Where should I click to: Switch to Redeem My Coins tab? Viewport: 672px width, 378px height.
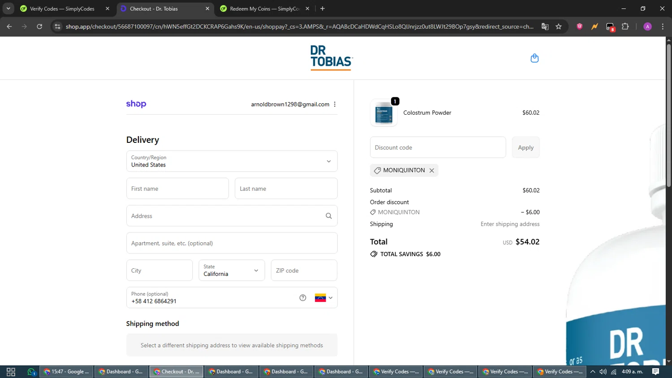tap(264, 9)
